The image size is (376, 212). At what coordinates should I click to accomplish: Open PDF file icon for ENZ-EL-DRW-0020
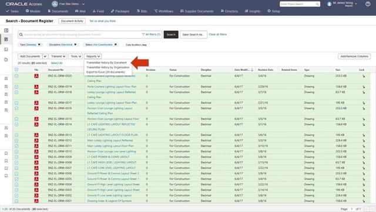click(36, 76)
